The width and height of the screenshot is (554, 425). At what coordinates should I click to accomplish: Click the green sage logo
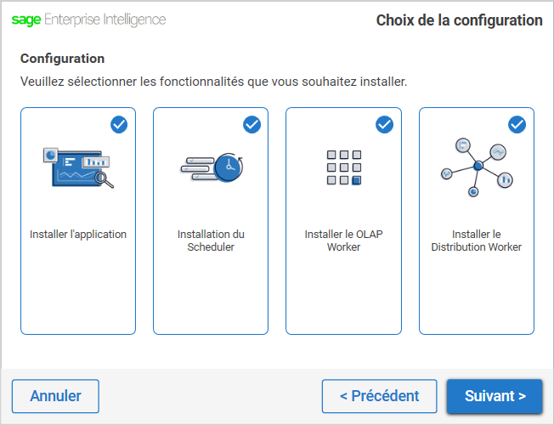[x=26, y=20]
